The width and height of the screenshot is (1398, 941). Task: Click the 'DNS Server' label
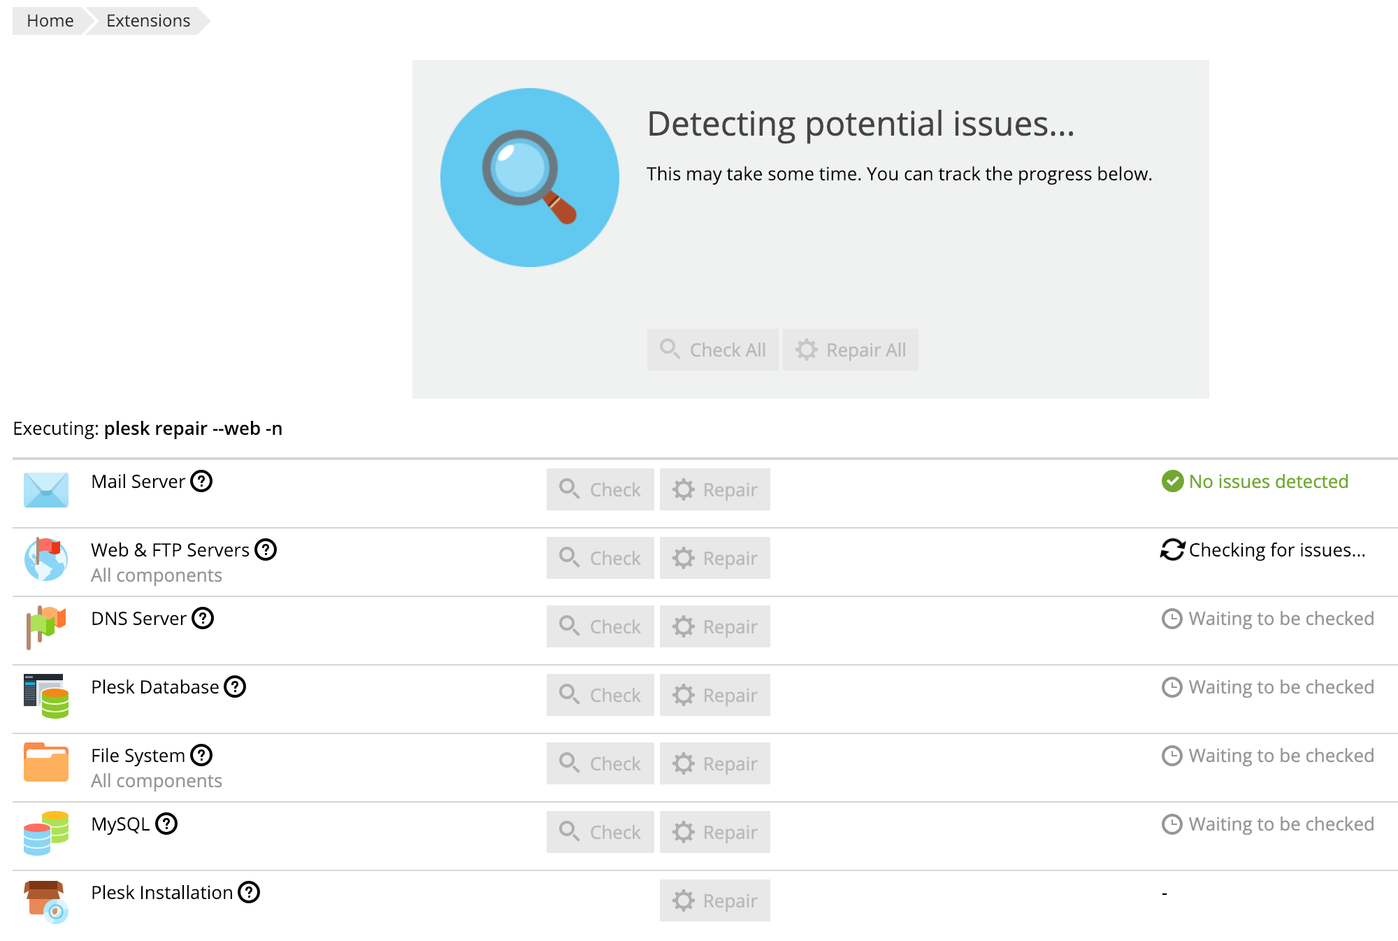coord(139,618)
